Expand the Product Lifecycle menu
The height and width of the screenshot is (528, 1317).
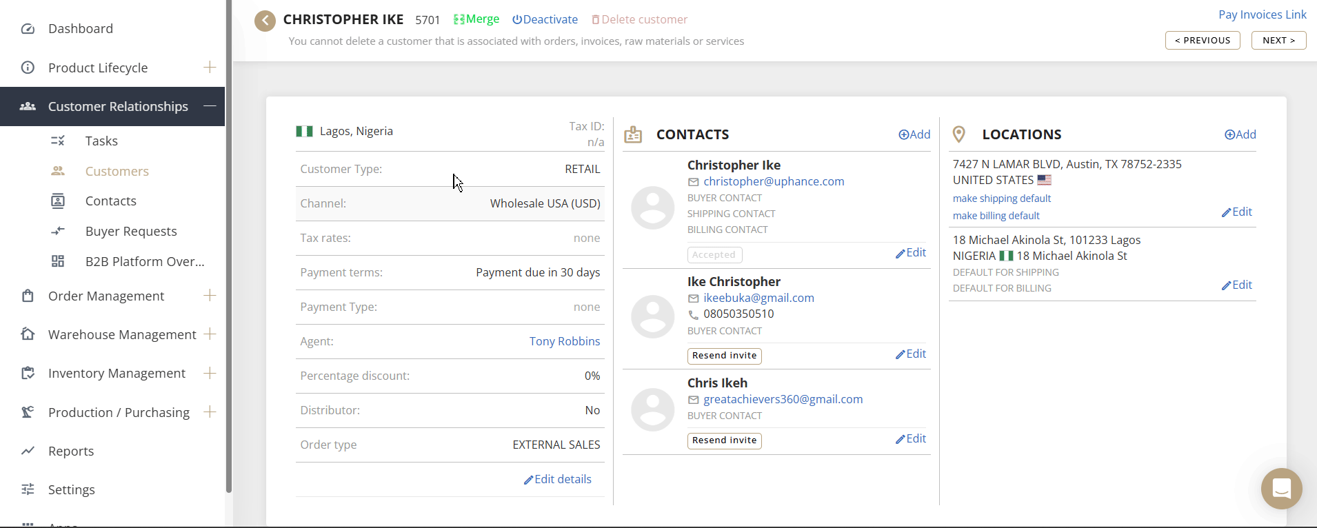tap(210, 67)
